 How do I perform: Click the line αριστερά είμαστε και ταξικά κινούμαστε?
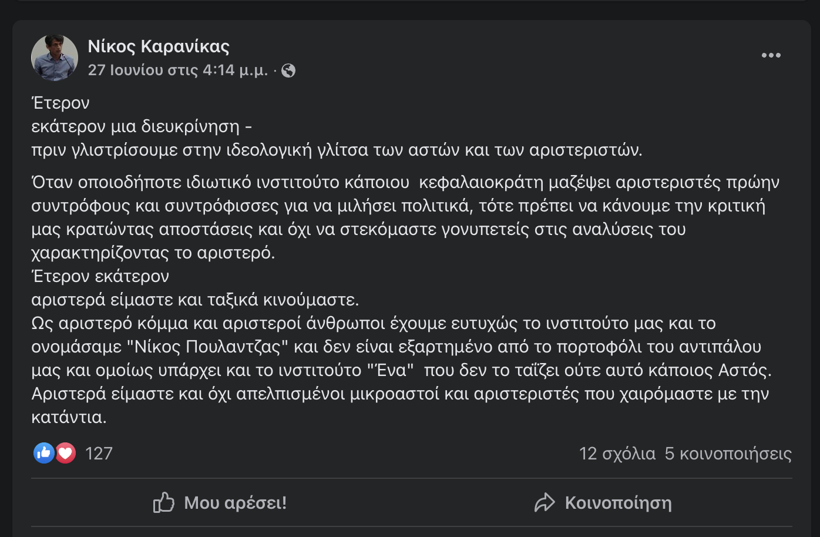195,300
